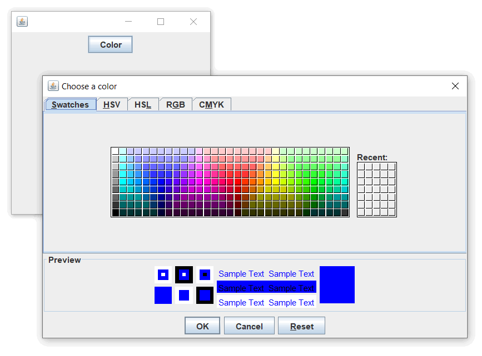Open the RGB tab

[175, 104]
